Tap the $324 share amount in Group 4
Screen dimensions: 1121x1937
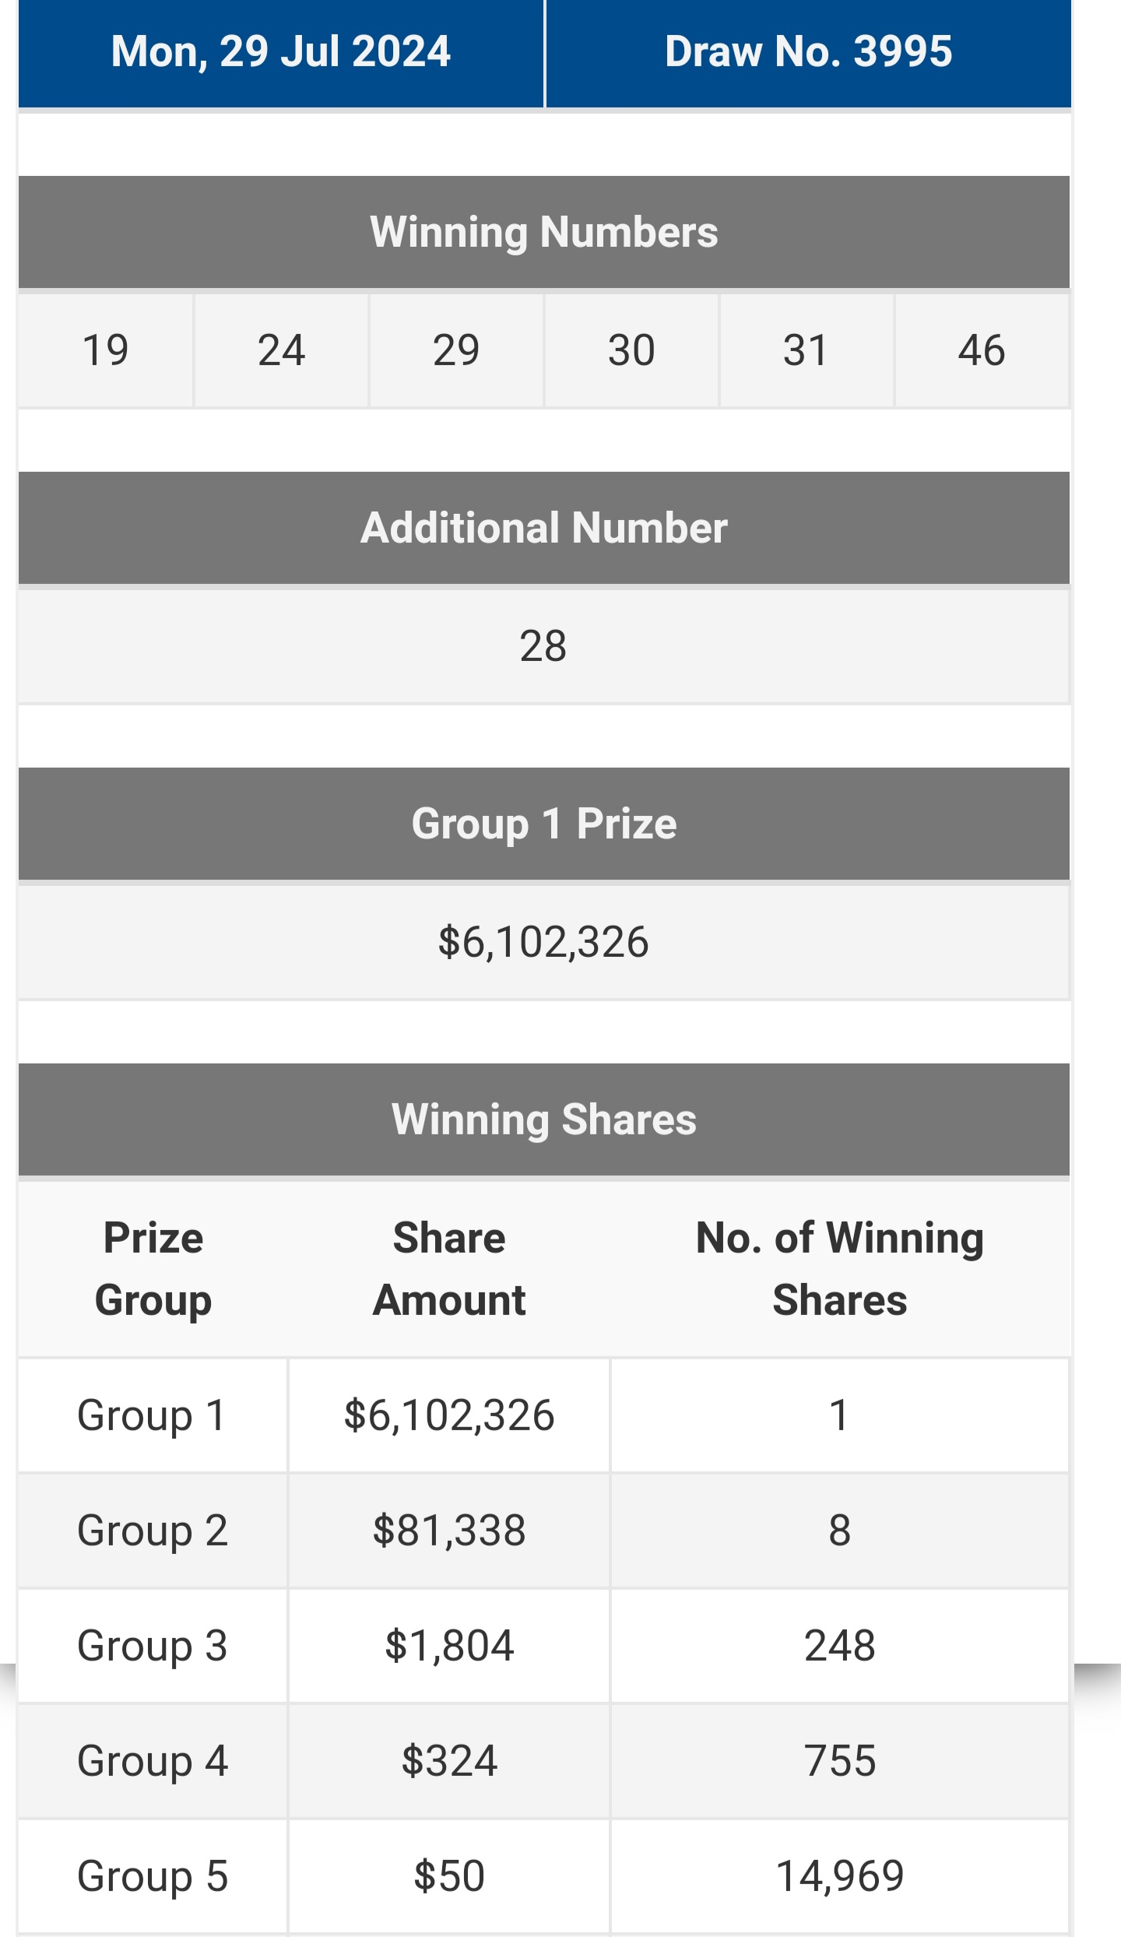click(x=449, y=1761)
